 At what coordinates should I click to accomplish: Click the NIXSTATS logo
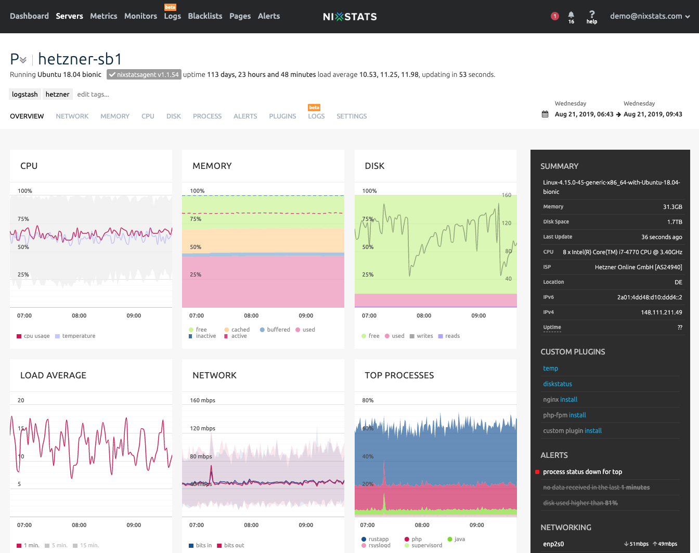click(x=349, y=17)
